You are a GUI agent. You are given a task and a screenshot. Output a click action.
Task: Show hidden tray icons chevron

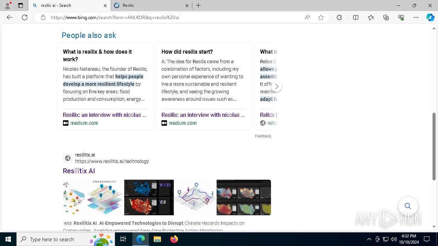pos(369,239)
